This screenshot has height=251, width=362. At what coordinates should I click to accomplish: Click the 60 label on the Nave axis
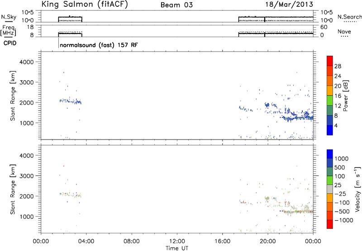pos(324,27)
